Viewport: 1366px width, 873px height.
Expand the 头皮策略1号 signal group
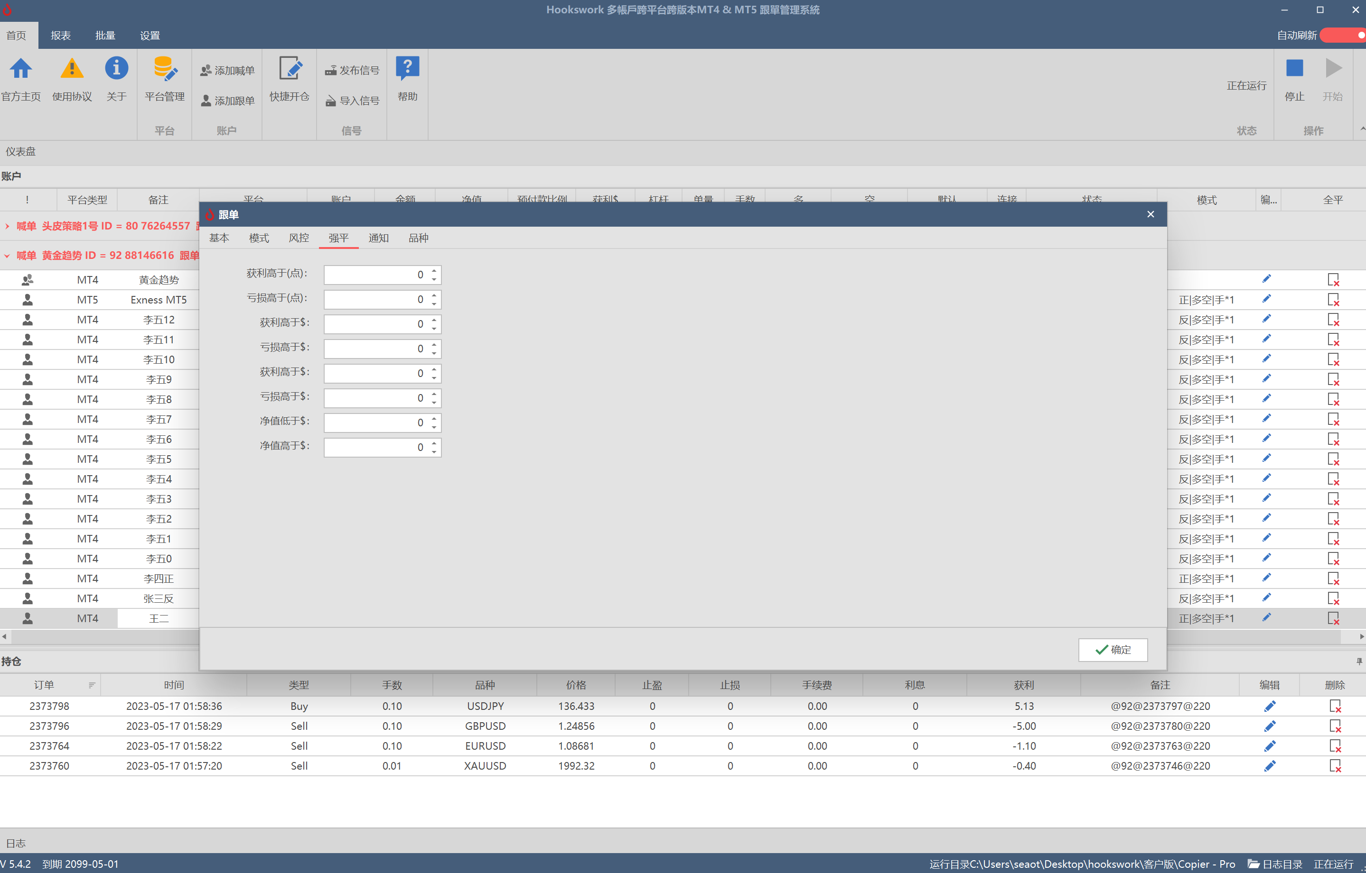[7, 226]
